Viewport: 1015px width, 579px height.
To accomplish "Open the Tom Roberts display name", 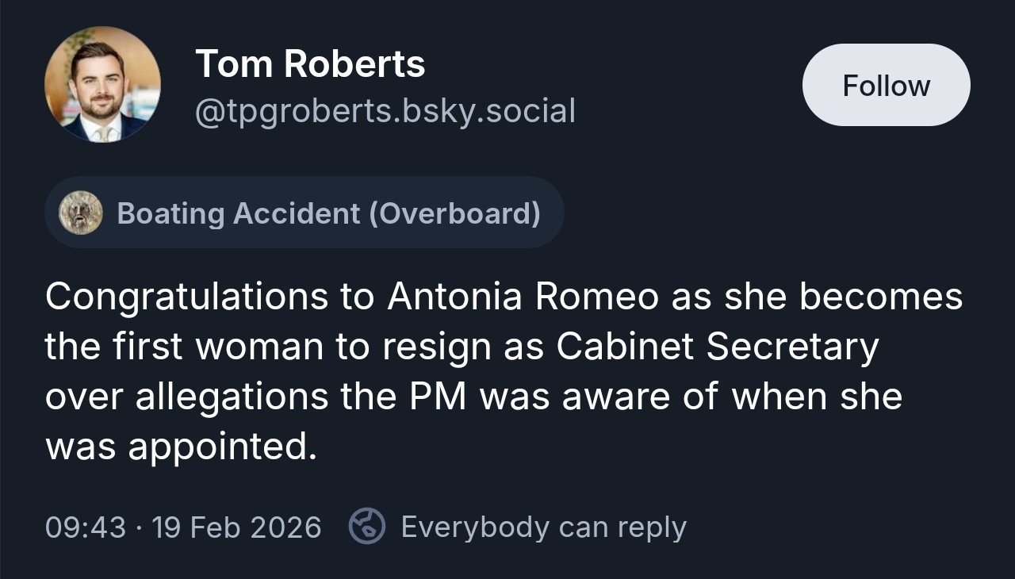I will click(x=310, y=63).
